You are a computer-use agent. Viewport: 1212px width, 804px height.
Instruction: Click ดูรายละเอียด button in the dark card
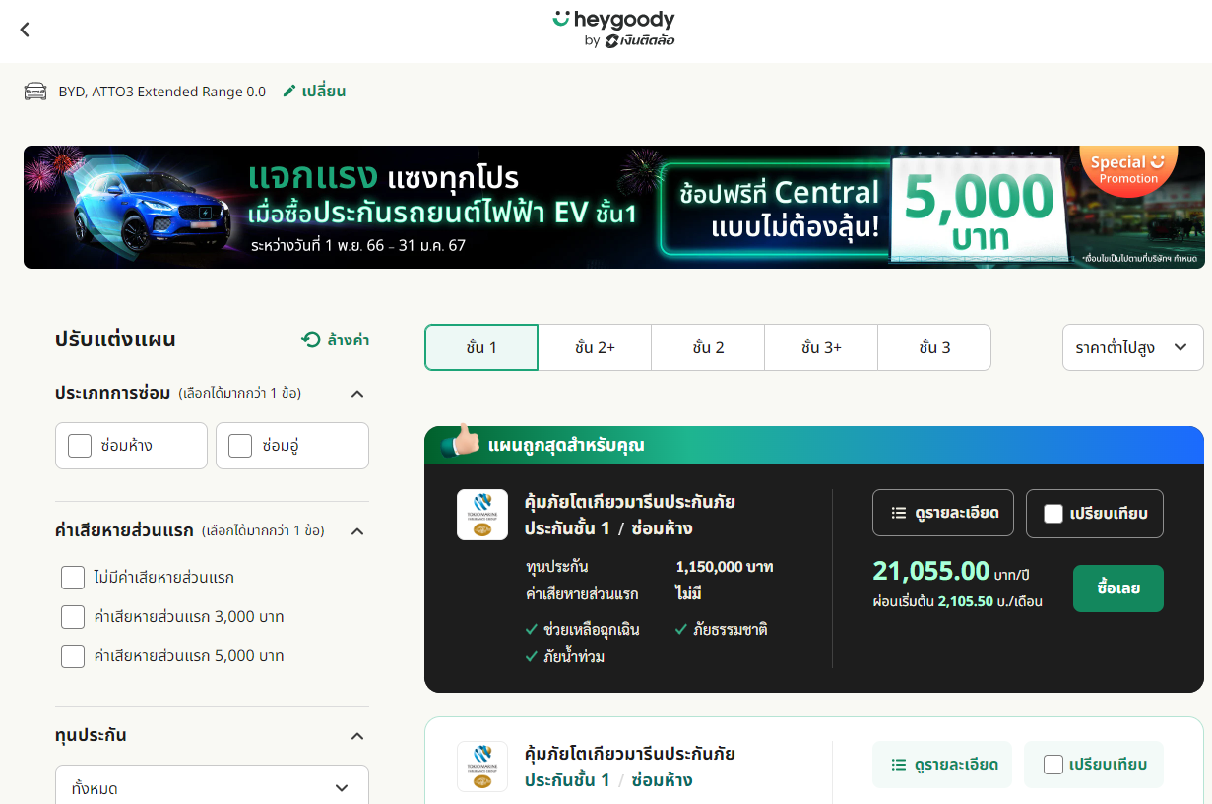(x=943, y=513)
